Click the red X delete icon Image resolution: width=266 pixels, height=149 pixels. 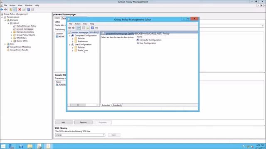point(20,10)
